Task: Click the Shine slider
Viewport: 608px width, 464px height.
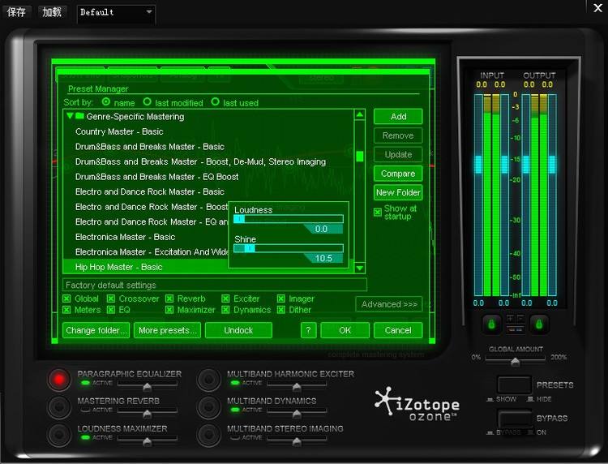Action: coord(289,248)
